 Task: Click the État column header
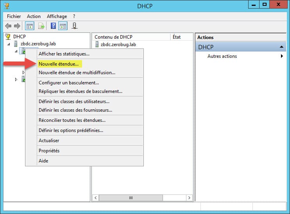pos(177,37)
